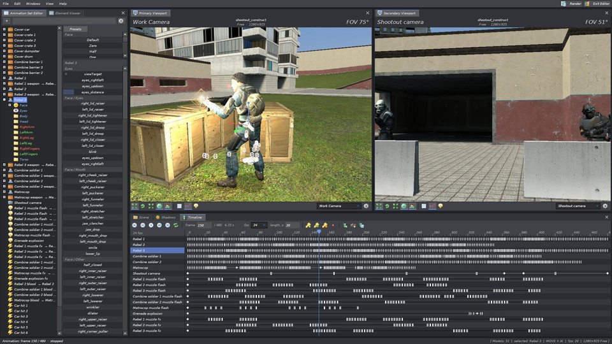
Task: Apply the Zero face preset
Action: coord(93,46)
